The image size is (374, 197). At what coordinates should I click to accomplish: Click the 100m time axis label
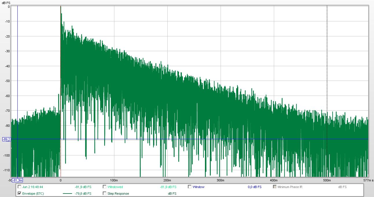(114, 180)
